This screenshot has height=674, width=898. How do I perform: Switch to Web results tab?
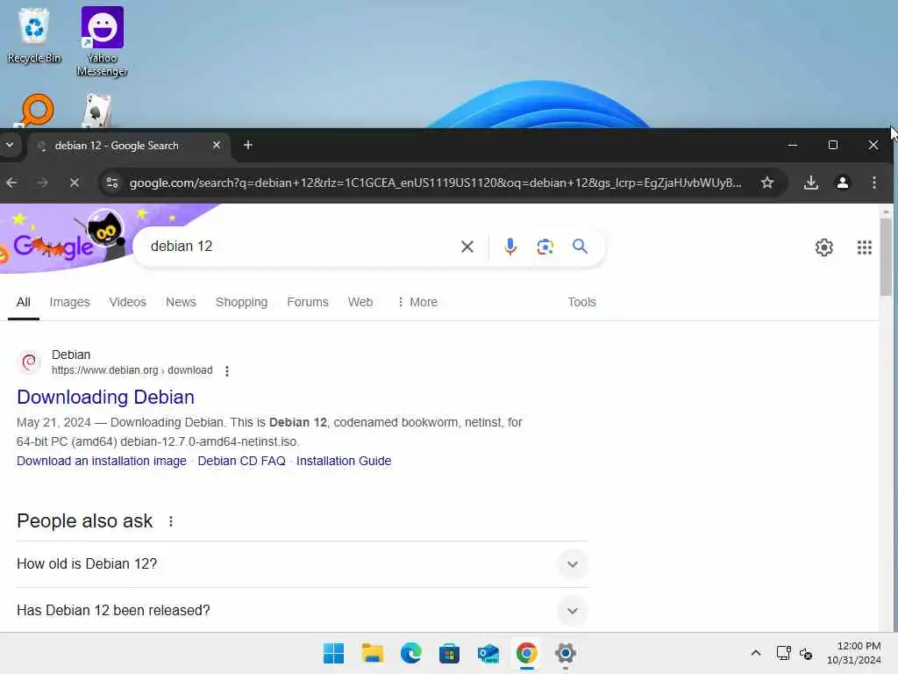(360, 302)
